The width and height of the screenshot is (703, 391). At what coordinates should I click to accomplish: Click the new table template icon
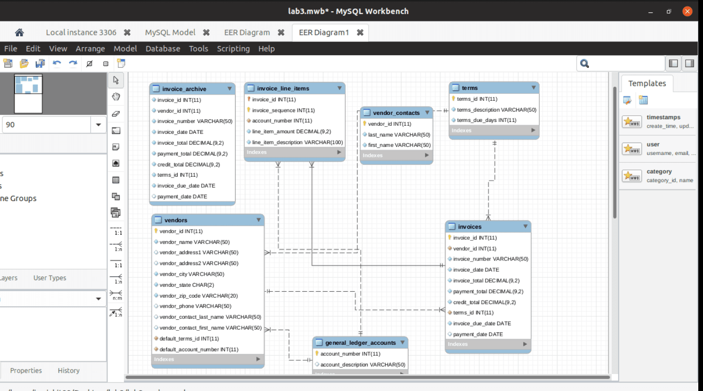(x=643, y=100)
